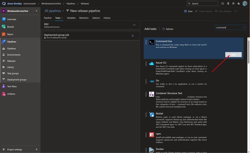The image size is (250, 153).
Task: Clear the command search text
Action: tap(244, 28)
